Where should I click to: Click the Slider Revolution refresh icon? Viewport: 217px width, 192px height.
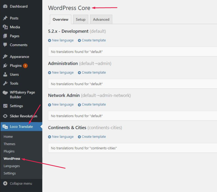pyautogui.click(x=5, y=116)
